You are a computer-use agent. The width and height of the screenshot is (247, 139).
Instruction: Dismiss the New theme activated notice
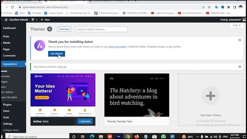[240, 67]
